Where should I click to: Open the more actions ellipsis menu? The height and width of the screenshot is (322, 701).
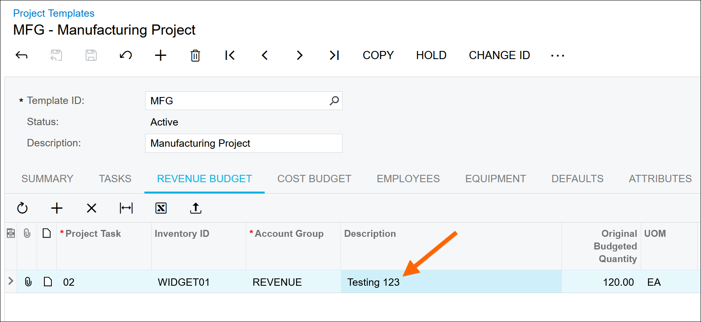[557, 55]
